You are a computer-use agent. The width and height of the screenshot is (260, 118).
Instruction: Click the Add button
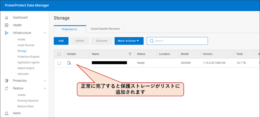click(61, 41)
